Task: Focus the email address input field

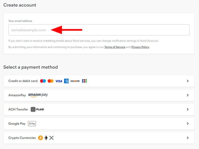Action: [99, 30]
